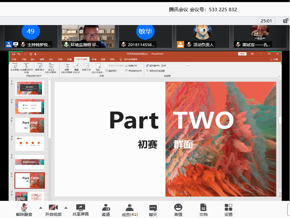The height and width of the screenshot is (218, 290).
Task: Toggle the 使用计时 checkbox
Action: [126, 66]
